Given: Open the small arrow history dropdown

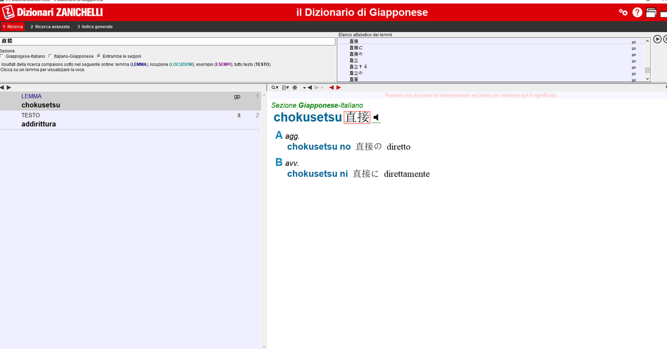Looking at the screenshot, I should point(304,88).
